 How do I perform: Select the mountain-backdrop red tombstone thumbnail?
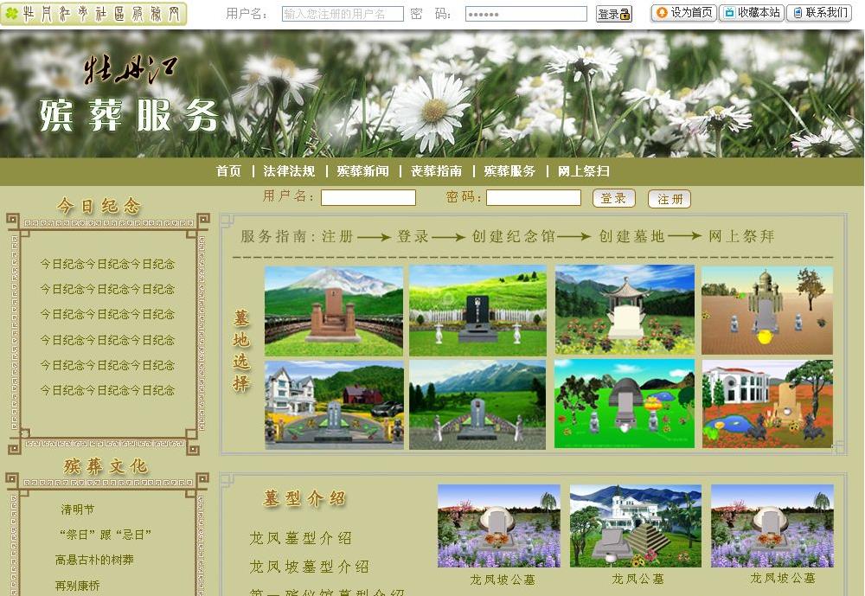[334, 311]
